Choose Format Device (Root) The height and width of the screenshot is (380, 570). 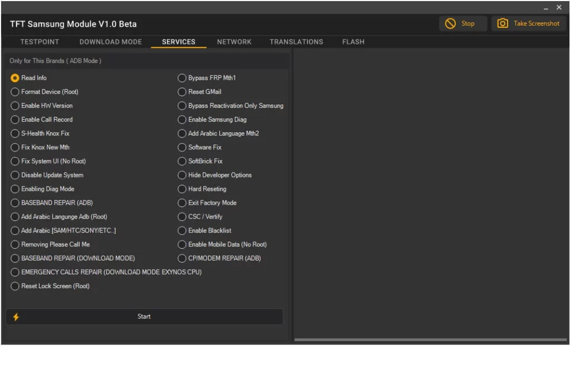click(45, 92)
